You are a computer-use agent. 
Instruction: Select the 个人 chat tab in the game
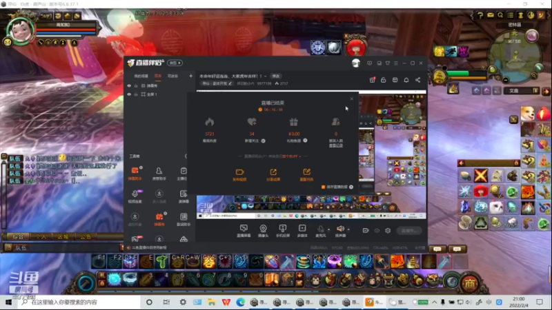pyautogui.click(x=41, y=236)
